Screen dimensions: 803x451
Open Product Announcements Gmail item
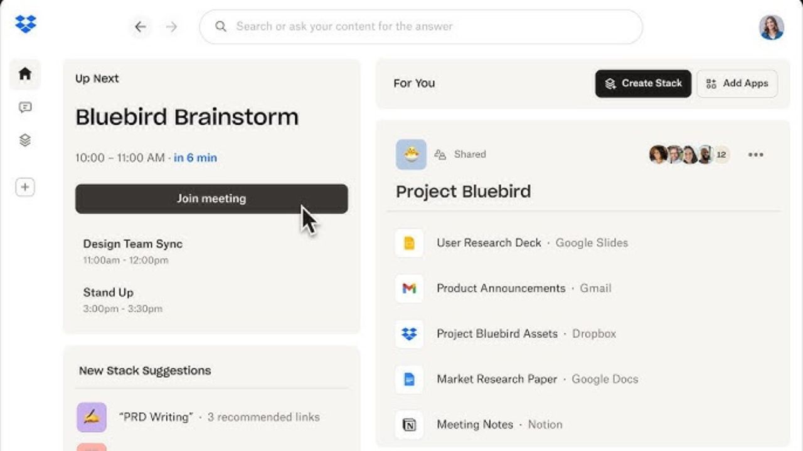(x=501, y=288)
